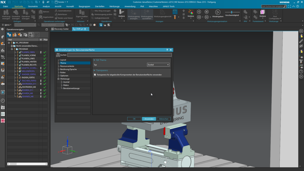Open the Datei menu
Image resolution: width=304 pixels, height=171 pixels.
[5, 6]
